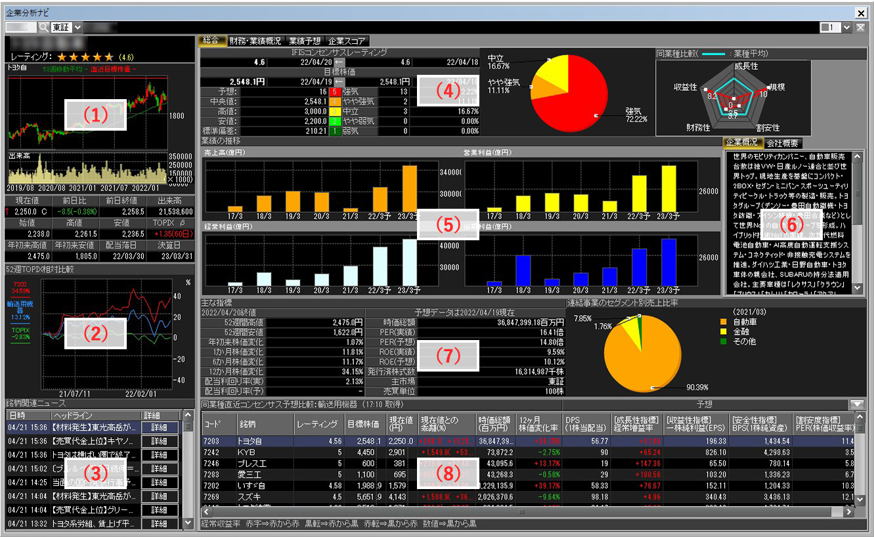Image resolution: width=874 pixels, height=537 pixels.
Task: Click the small X button beside group dropdown
Action: point(860,28)
